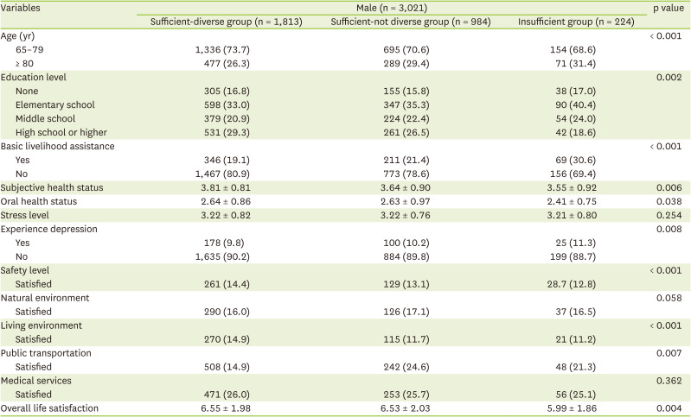Click the value '3.21 ± 0.80'
This screenshot has width=691, height=417.
(x=572, y=215)
